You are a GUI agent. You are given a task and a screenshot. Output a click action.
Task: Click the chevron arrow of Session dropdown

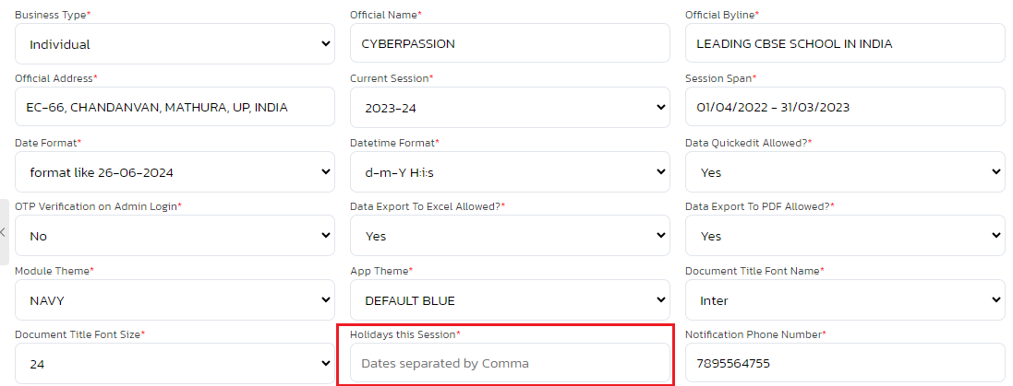(x=660, y=108)
